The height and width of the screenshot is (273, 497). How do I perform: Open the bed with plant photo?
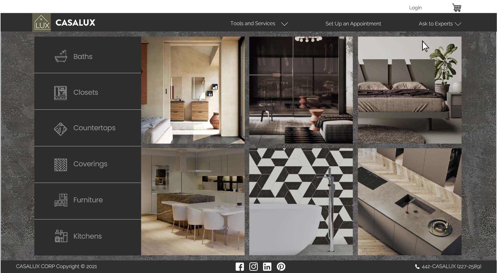pyautogui.click(x=410, y=90)
